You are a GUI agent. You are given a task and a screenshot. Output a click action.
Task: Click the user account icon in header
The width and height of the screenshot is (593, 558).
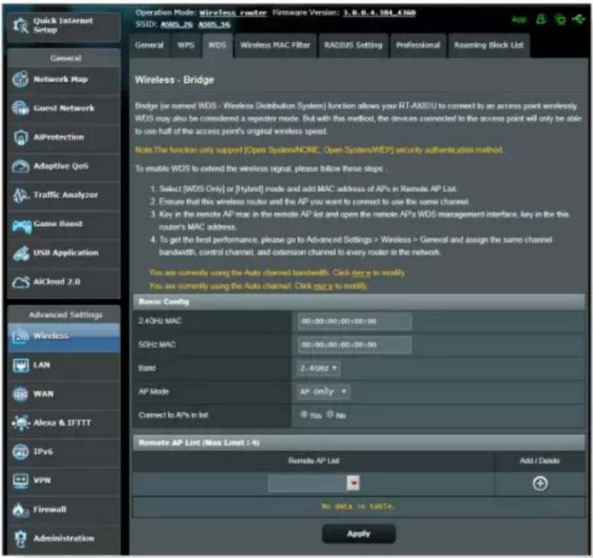click(541, 19)
